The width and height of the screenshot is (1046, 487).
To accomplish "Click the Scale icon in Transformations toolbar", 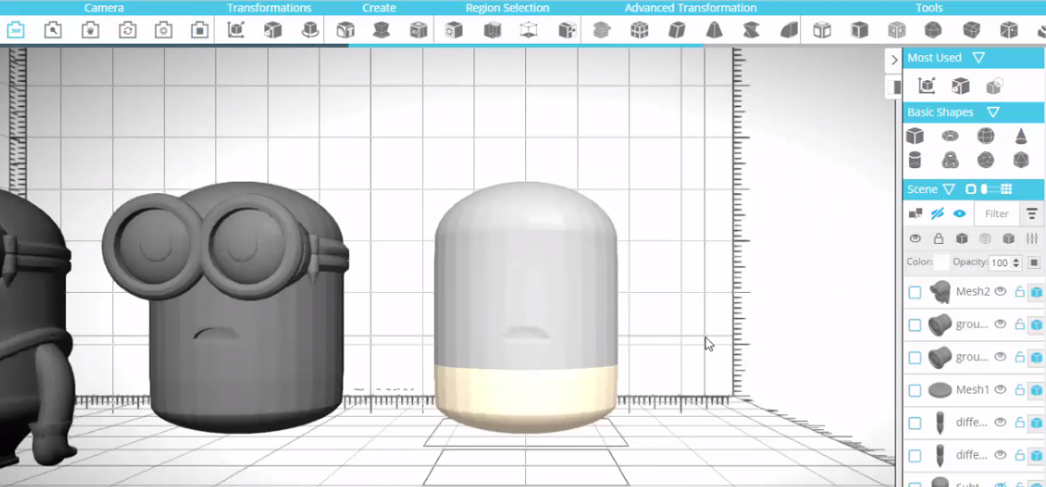I will pos(272,30).
